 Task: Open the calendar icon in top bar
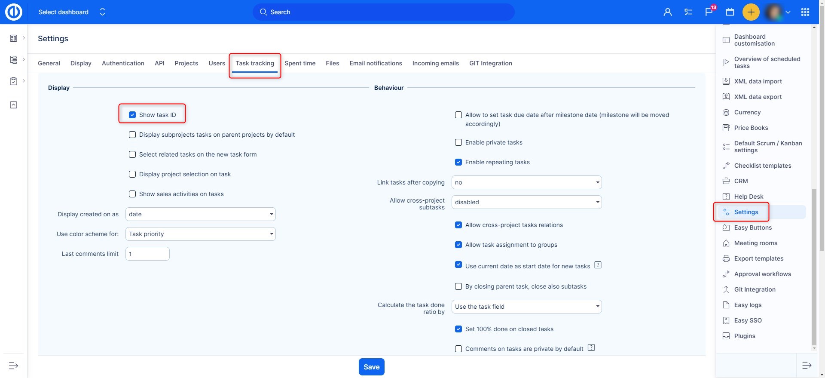[x=730, y=12]
